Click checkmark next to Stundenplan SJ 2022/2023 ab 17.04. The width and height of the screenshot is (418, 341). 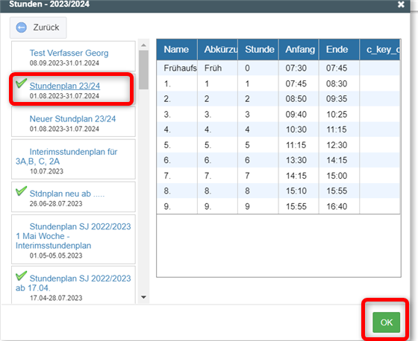[x=21, y=275]
